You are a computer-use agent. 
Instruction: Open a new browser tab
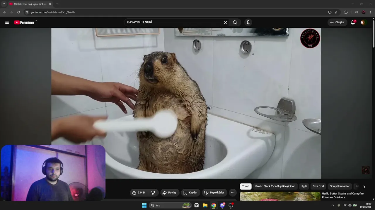57,4
